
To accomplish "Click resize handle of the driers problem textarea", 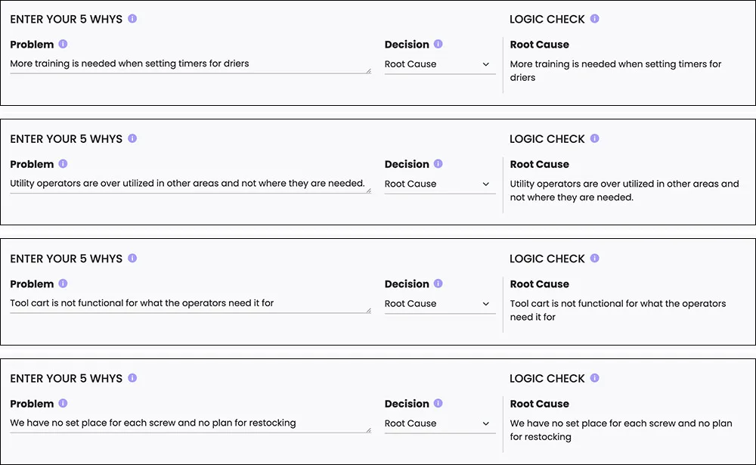I will [368, 71].
